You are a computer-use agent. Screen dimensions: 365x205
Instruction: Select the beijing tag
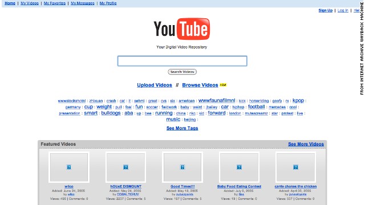tap(190, 120)
